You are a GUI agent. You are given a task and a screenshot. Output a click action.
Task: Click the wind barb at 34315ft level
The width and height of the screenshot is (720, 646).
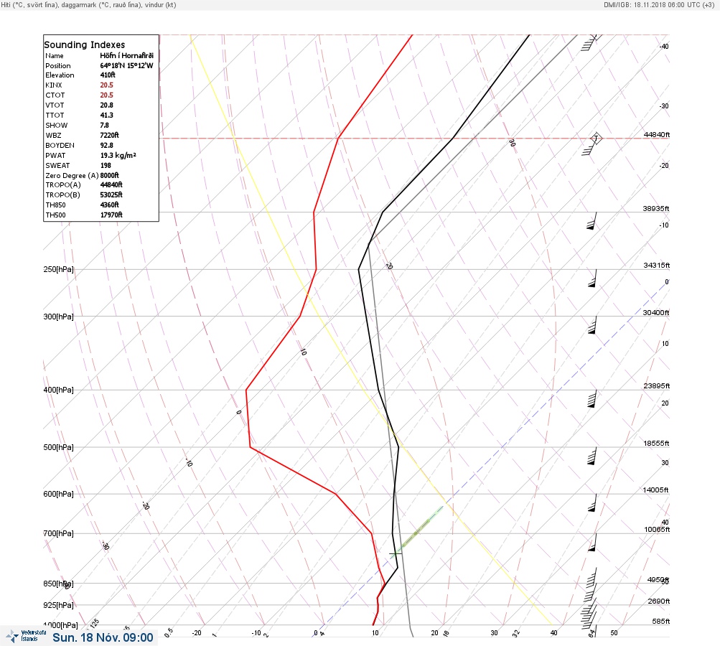click(592, 278)
